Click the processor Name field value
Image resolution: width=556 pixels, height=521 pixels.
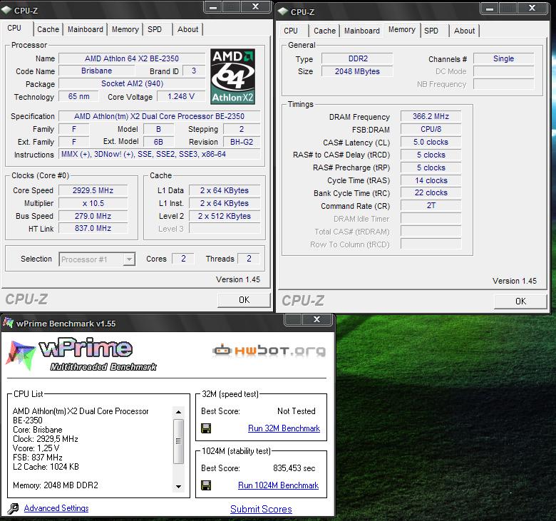coord(132,58)
